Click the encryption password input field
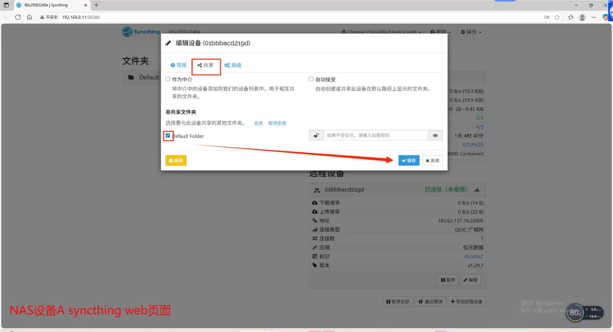 pos(375,136)
